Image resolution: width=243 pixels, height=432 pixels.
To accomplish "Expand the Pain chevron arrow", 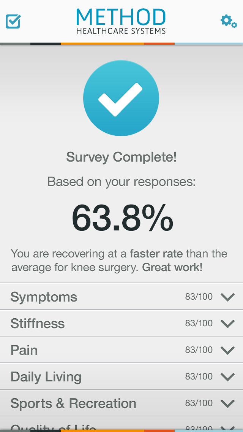I will pyautogui.click(x=227, y=350).
